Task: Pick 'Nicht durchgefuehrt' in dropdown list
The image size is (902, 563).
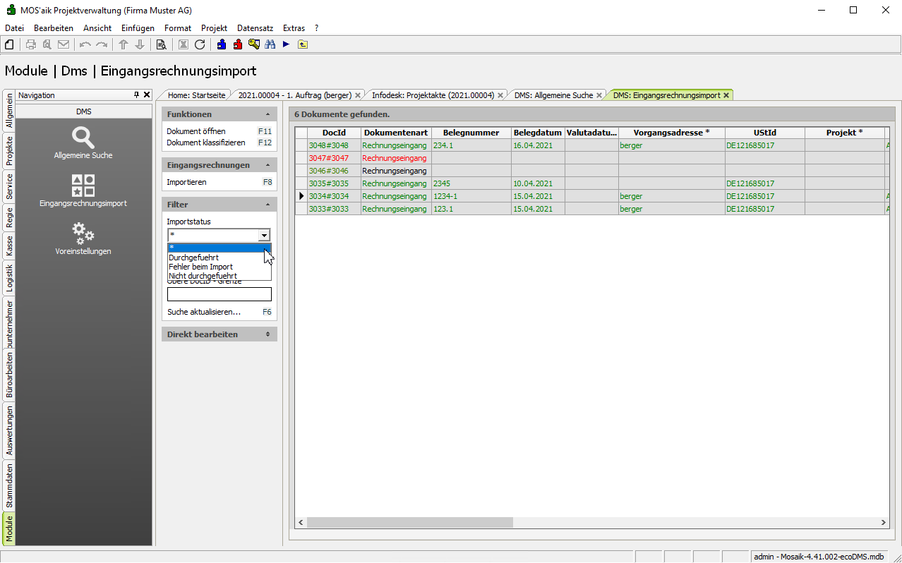Action: [203, 276]
